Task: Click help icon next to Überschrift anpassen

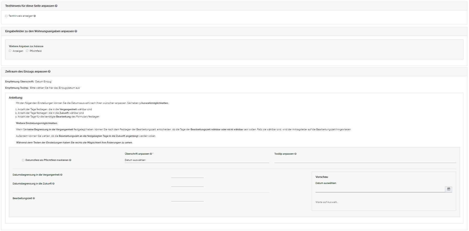Action: 151,154
